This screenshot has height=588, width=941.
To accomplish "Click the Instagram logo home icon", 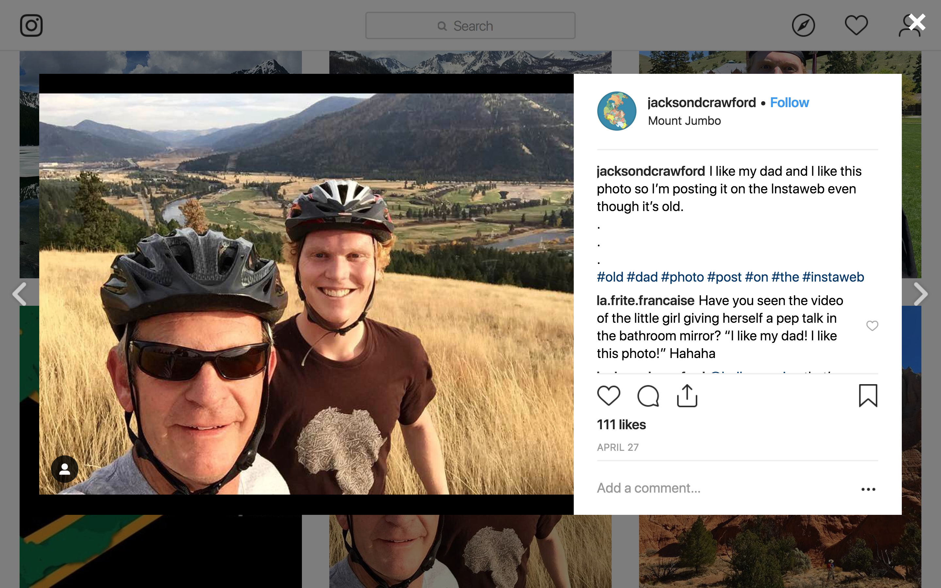I will [31, 26].
